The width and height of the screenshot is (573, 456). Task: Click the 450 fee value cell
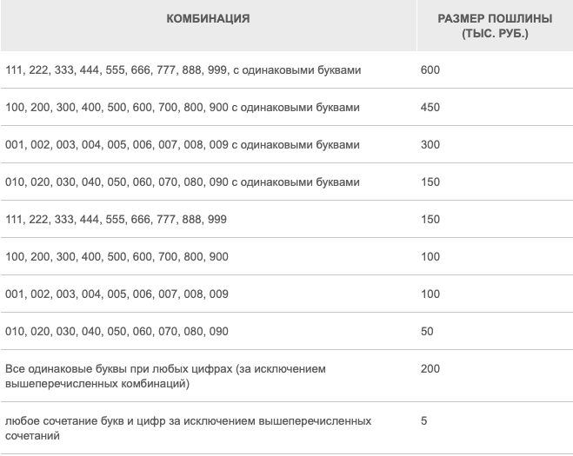click(430, 108)
